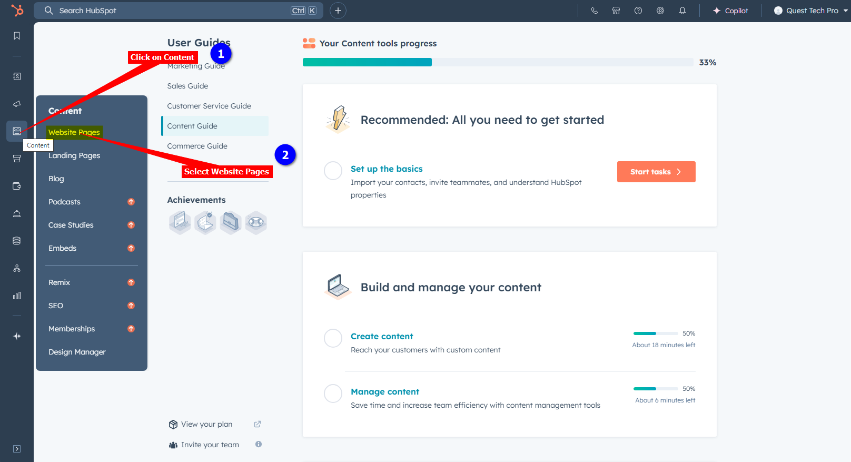The height and width of the screenshot is (462, 851).
Task: Open the Marketplace storefront icon
Action: (616, 11)
